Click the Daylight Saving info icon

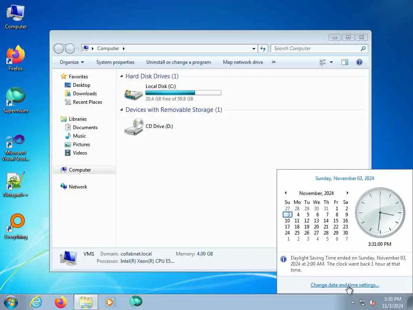pyautogui.click(x=284, y=259)
